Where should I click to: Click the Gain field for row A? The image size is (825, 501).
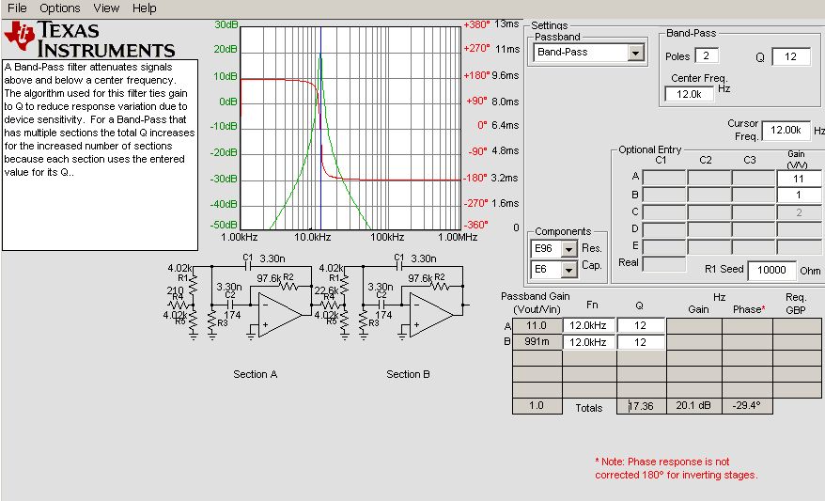pyautogui.click(x=799, y=179)
